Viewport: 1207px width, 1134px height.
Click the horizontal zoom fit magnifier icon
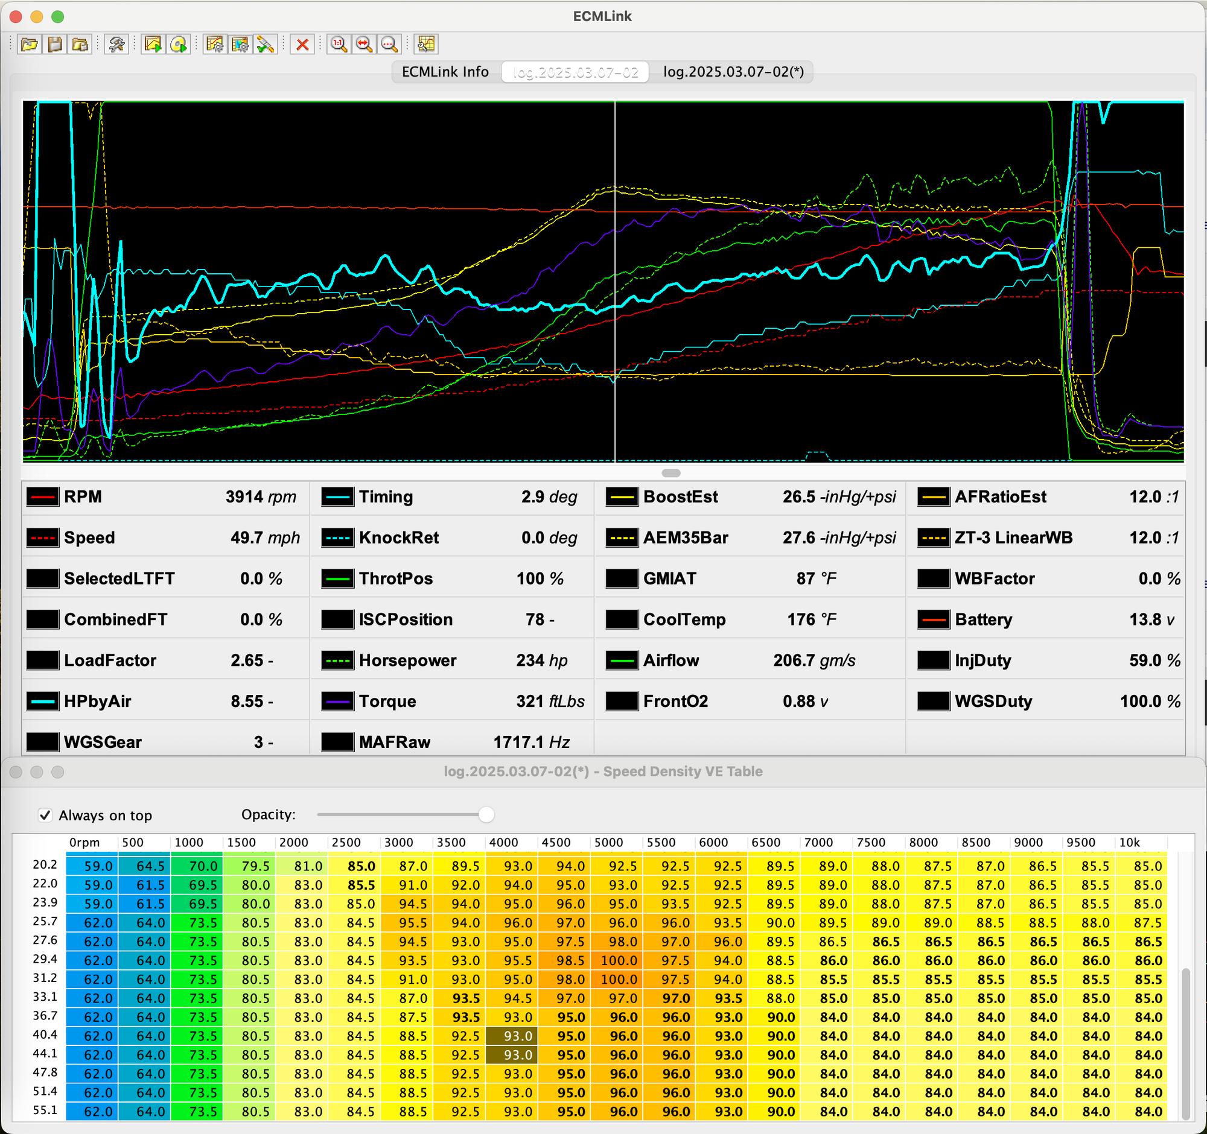pyautogui.click(x=365, y=44)
